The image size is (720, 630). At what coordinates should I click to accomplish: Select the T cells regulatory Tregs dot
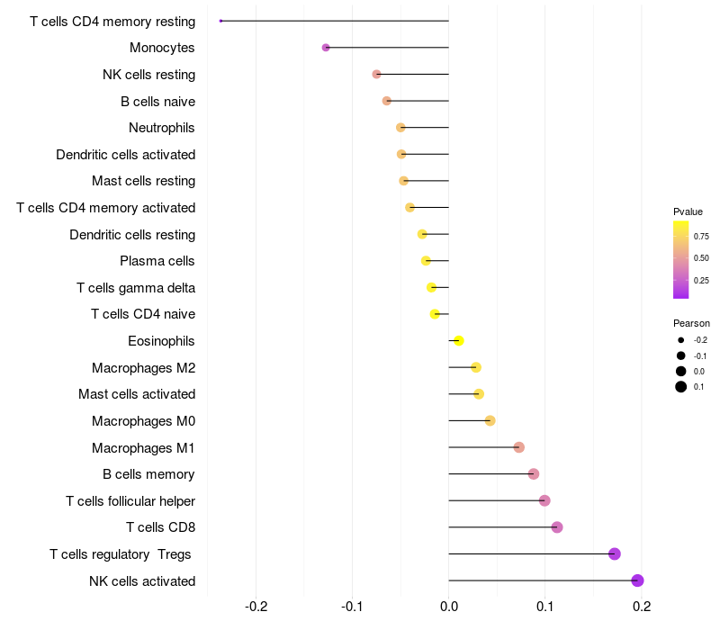click(615, 553)
